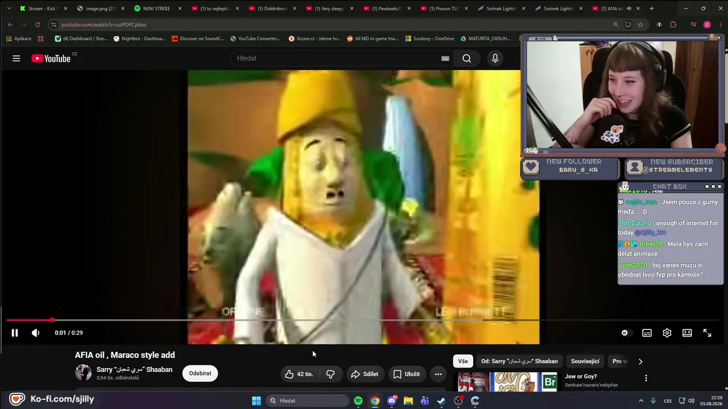The image size is (728, 409).
Task: Open a new browser tab
Action: tap(652, 9)
